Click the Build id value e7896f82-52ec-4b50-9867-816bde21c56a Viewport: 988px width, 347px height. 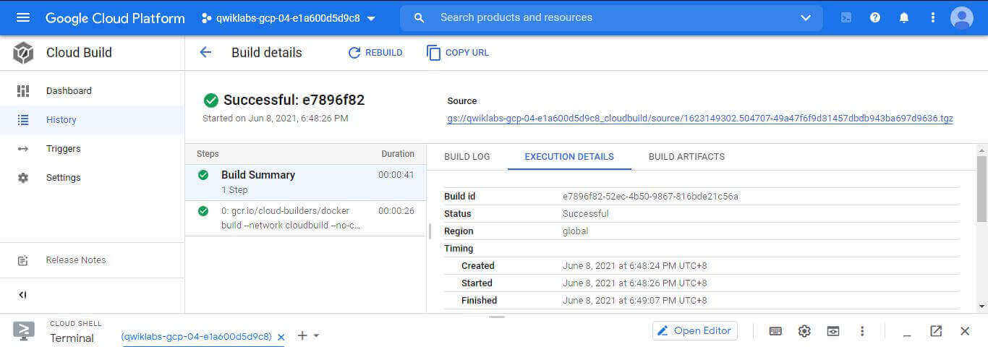(x=650, y=197)
